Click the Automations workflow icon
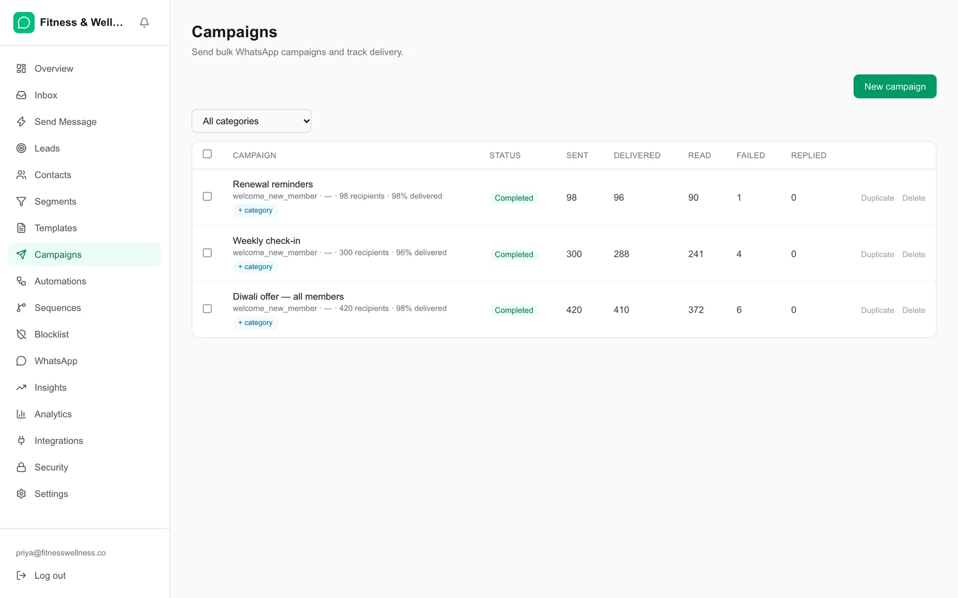The image size is (958, 598). pos(22,282)
